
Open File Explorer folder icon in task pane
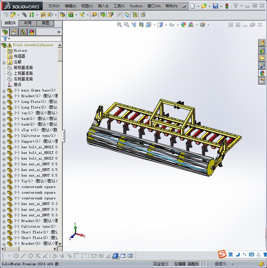pyautogui.click(x=262, y=58)
